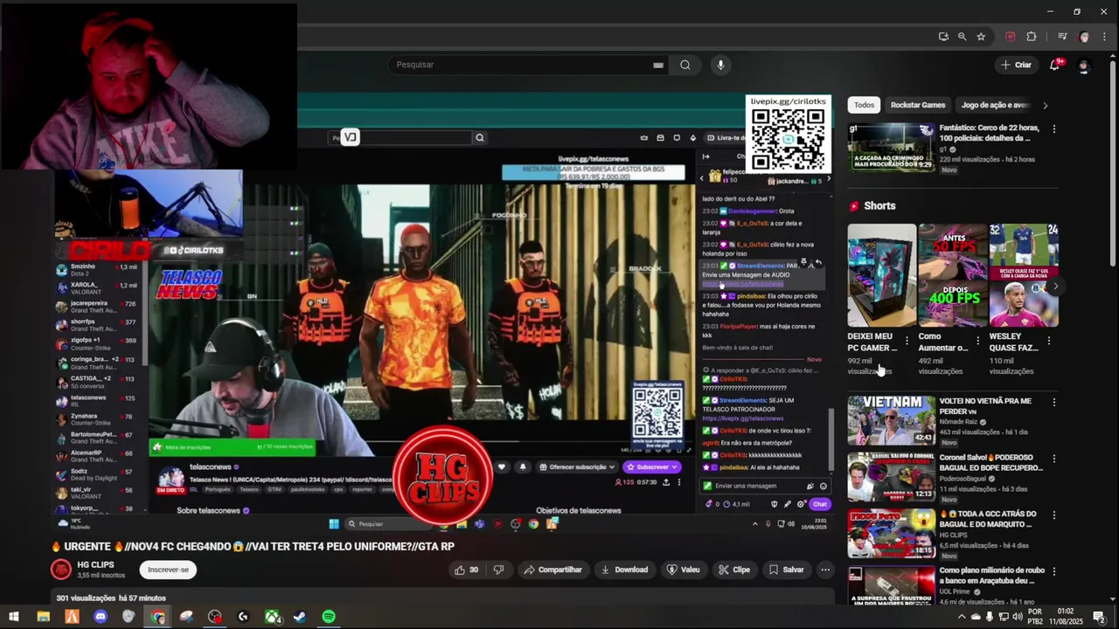Open options for Coronel Salvo video
The width and height of the screenshot is (1119, 629).
tap(1053, 459)
